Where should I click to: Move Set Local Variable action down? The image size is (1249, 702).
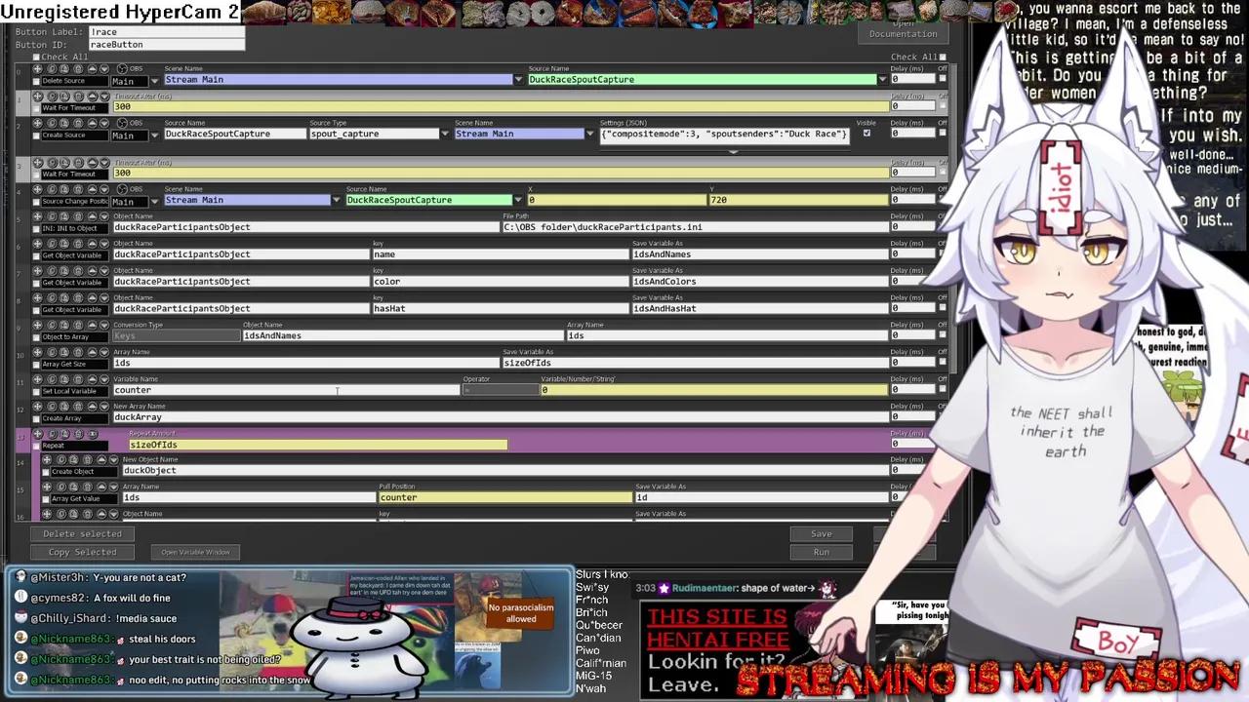click(104, 379)
